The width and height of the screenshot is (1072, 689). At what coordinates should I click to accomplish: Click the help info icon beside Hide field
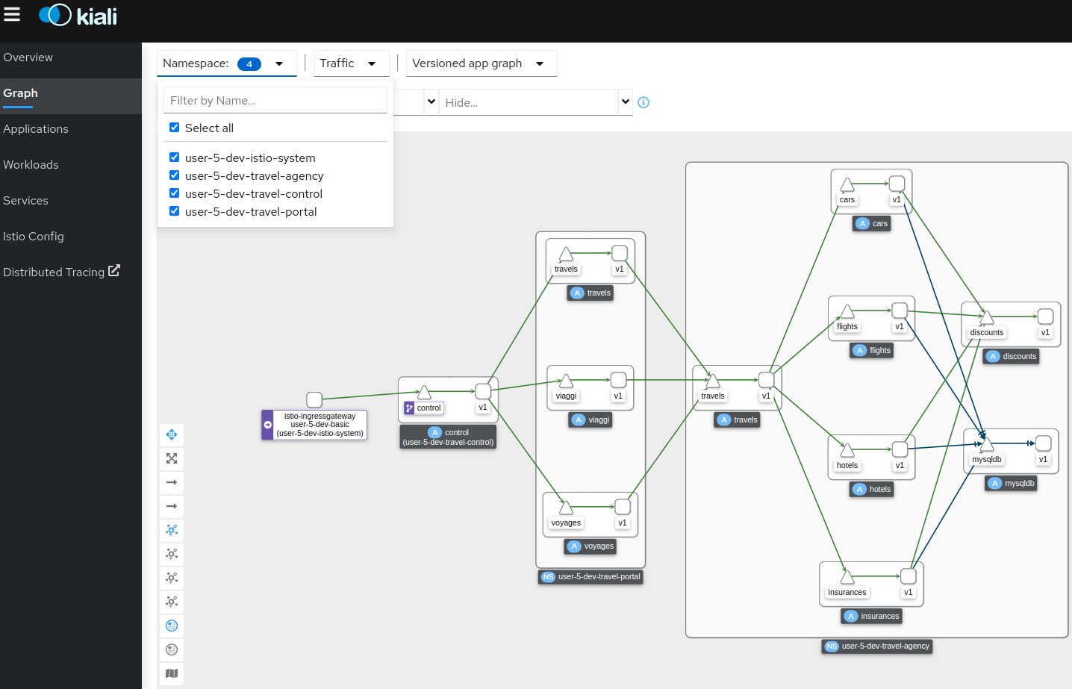click(x=643, y=102)
